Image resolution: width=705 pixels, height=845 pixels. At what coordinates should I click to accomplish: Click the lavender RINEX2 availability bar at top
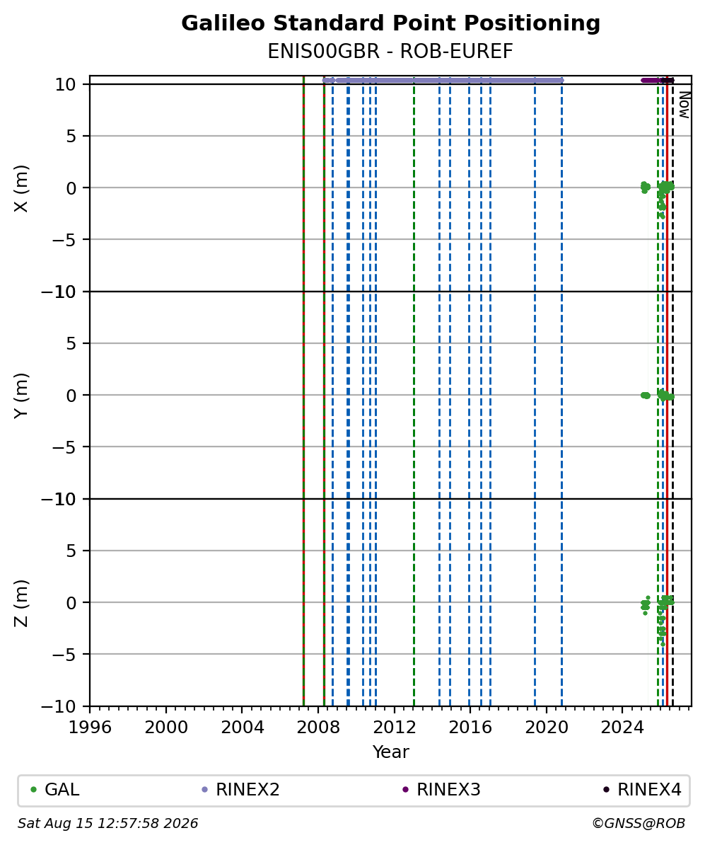(443, 80)
